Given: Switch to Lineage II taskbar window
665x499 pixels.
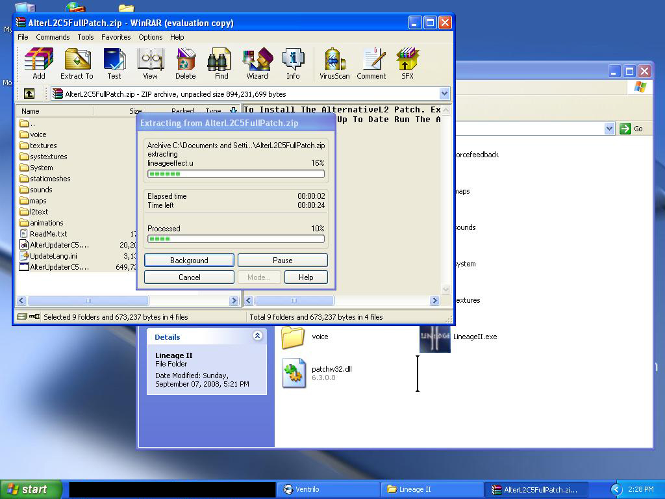Looking at the screenshot, I should pyautogui.click(x=432, y=490).
